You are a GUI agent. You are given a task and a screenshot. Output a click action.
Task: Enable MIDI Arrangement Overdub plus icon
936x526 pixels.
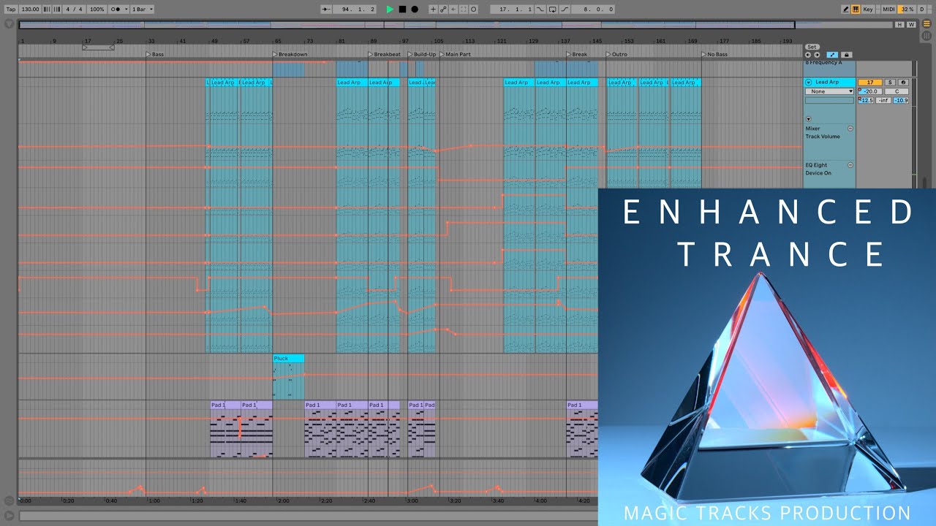[x=433, y=9]
